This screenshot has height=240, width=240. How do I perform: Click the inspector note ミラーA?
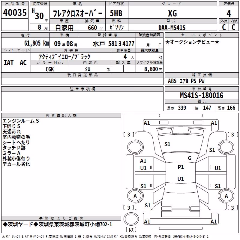coord(11,153)
